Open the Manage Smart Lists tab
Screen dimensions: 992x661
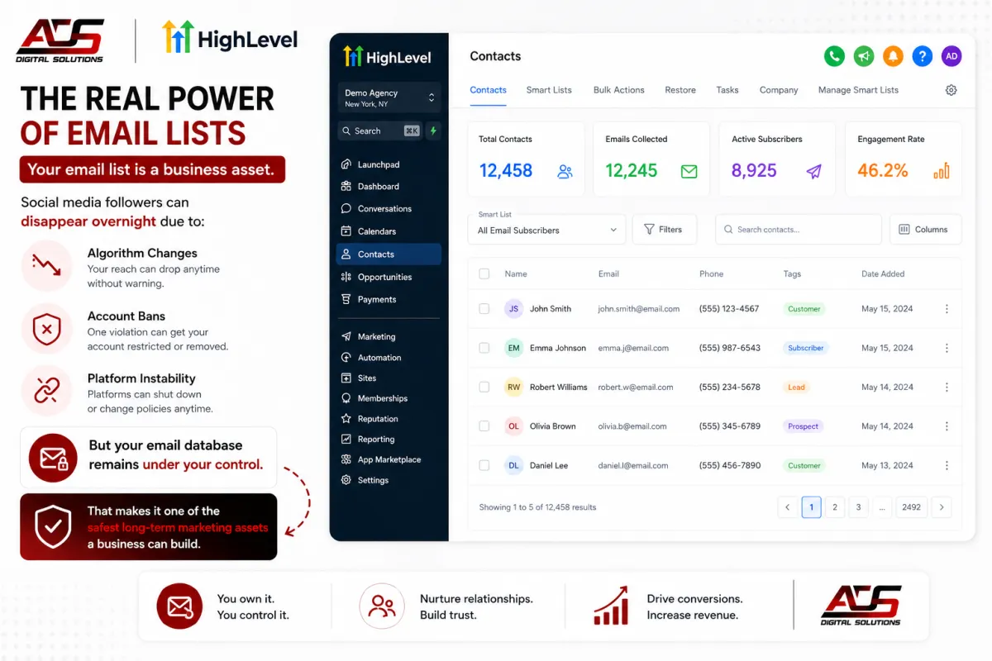coord(858,90)
